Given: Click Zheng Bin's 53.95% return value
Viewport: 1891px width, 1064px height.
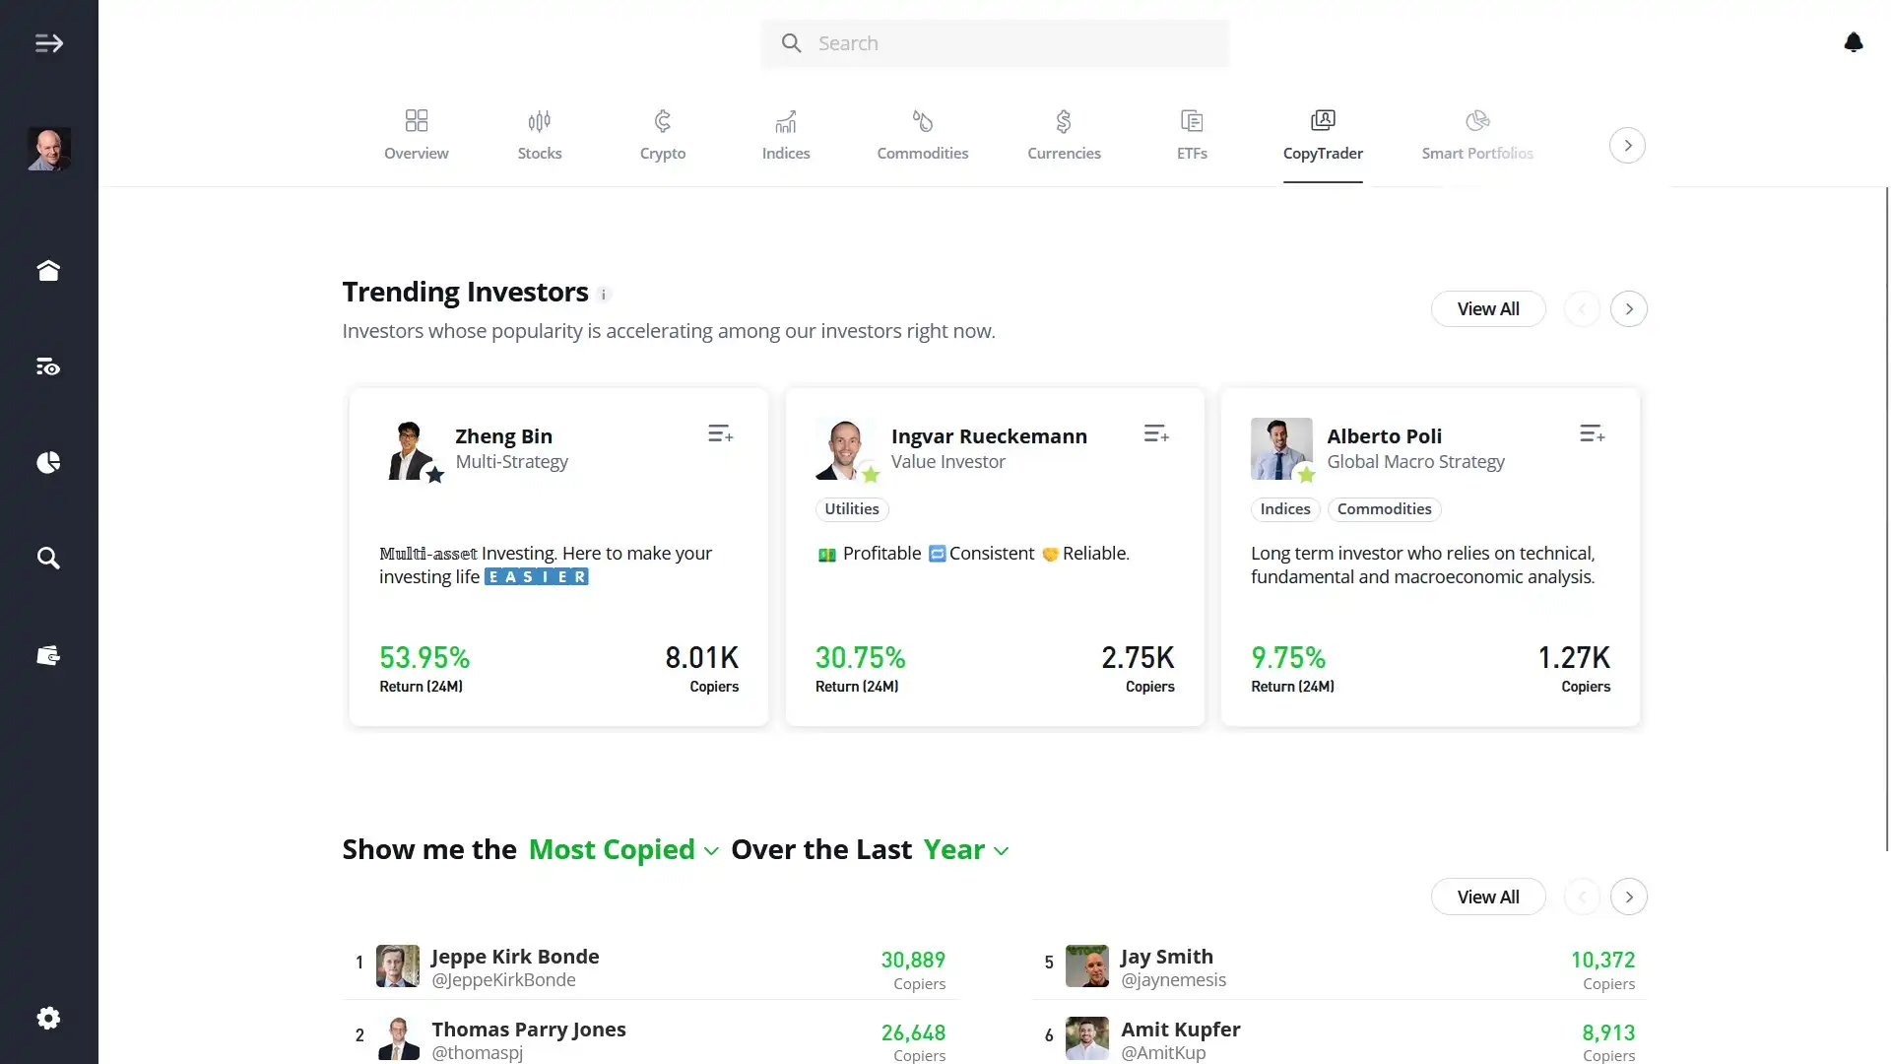Looking at the screenshot, I should tap(424, 657).
